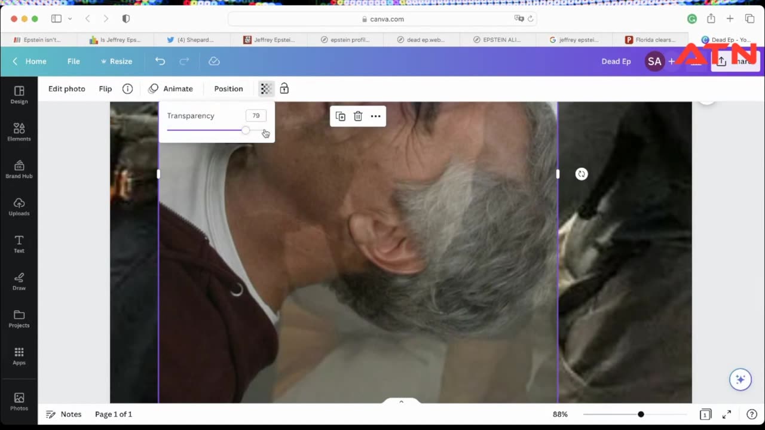Viewport: 765px width, 430px height.
Task: Reload the canva.com page
Action: click(x=530, y=19)
